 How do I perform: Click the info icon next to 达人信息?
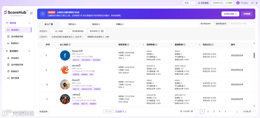click(70, 45)
